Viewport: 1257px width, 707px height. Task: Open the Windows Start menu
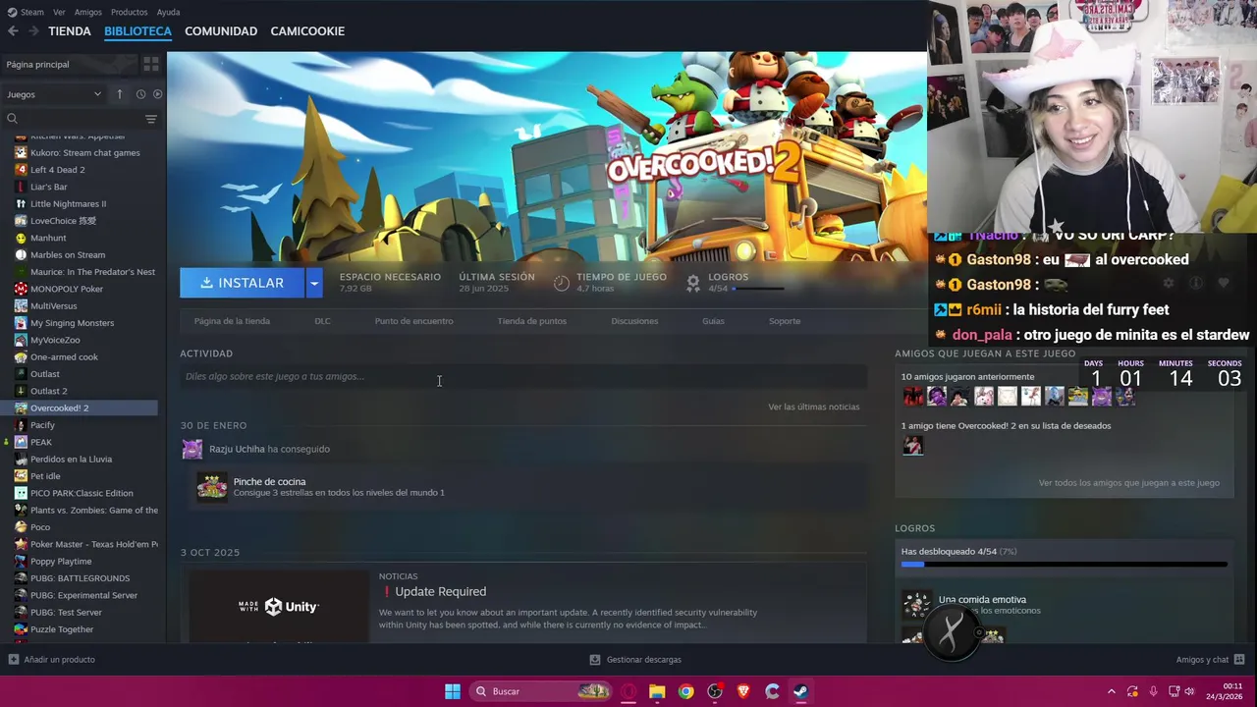pyautogui.click(x=453, y=691)
